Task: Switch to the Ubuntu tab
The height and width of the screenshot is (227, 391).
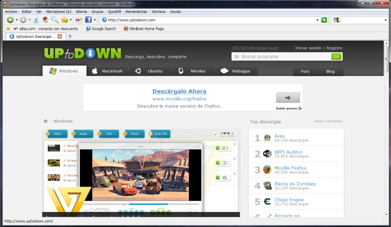Action: (x=150, y=71)
